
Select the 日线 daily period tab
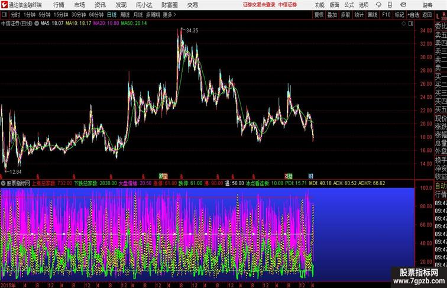[112, 15]
